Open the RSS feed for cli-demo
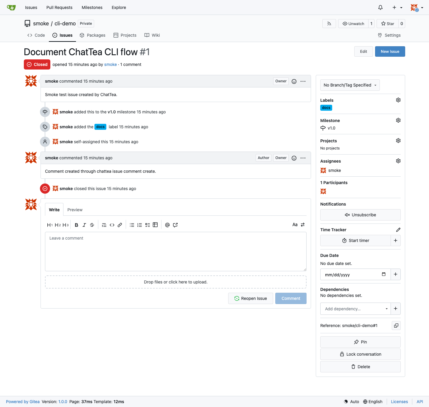Image resolution: width=429 pixels, height=407 pixels. 329,24
